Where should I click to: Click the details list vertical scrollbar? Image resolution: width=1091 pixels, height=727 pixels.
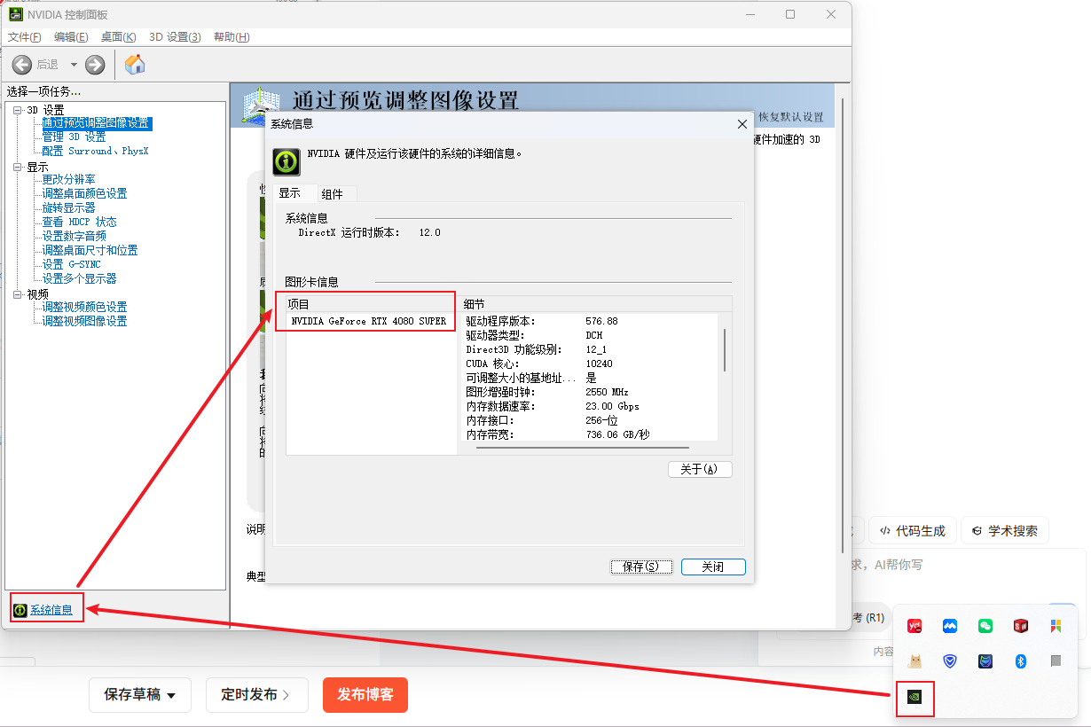point(725,349)
